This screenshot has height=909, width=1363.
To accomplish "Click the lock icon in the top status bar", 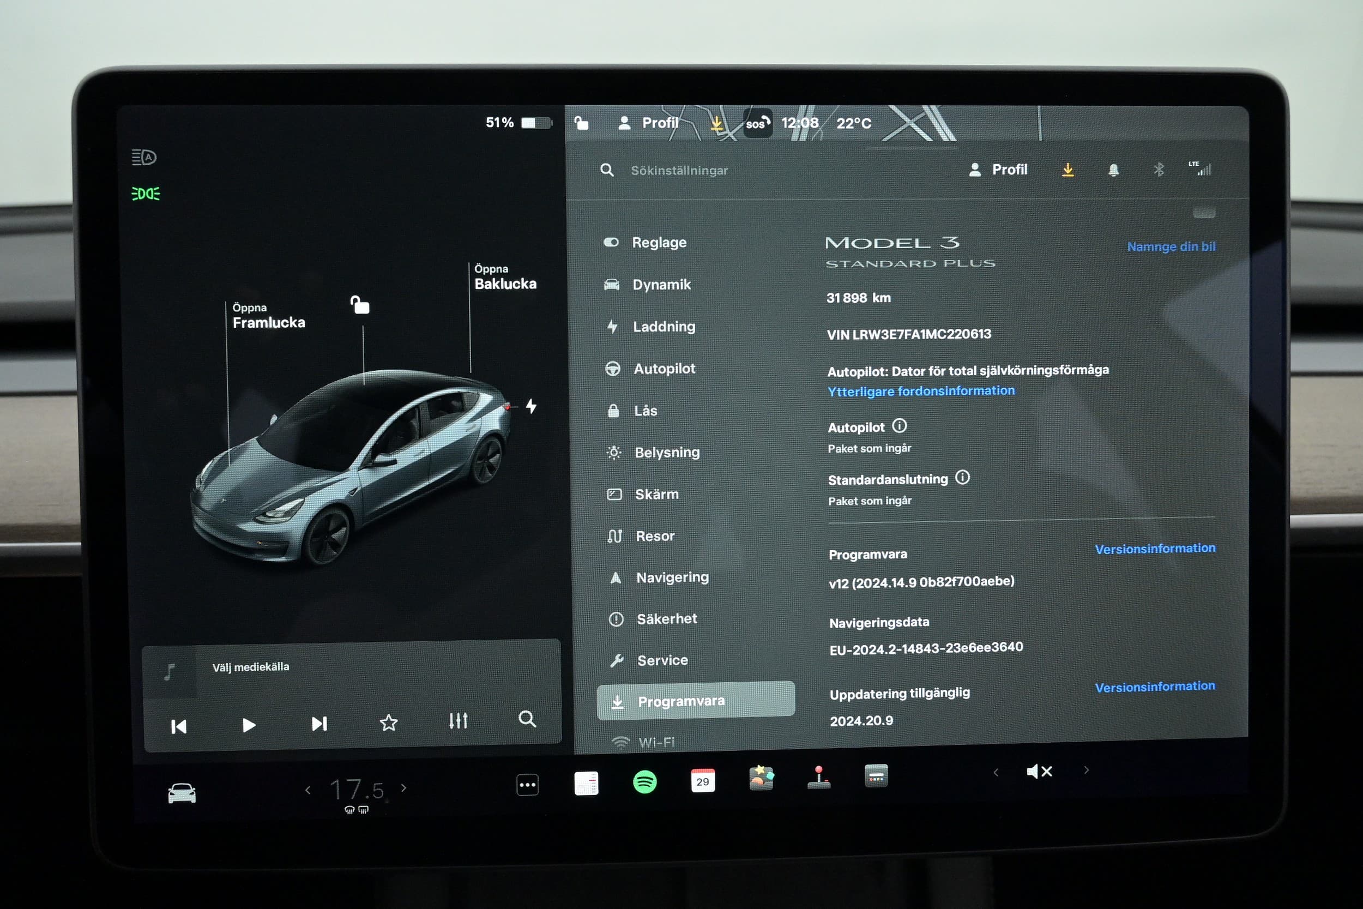I will [581, 123].
